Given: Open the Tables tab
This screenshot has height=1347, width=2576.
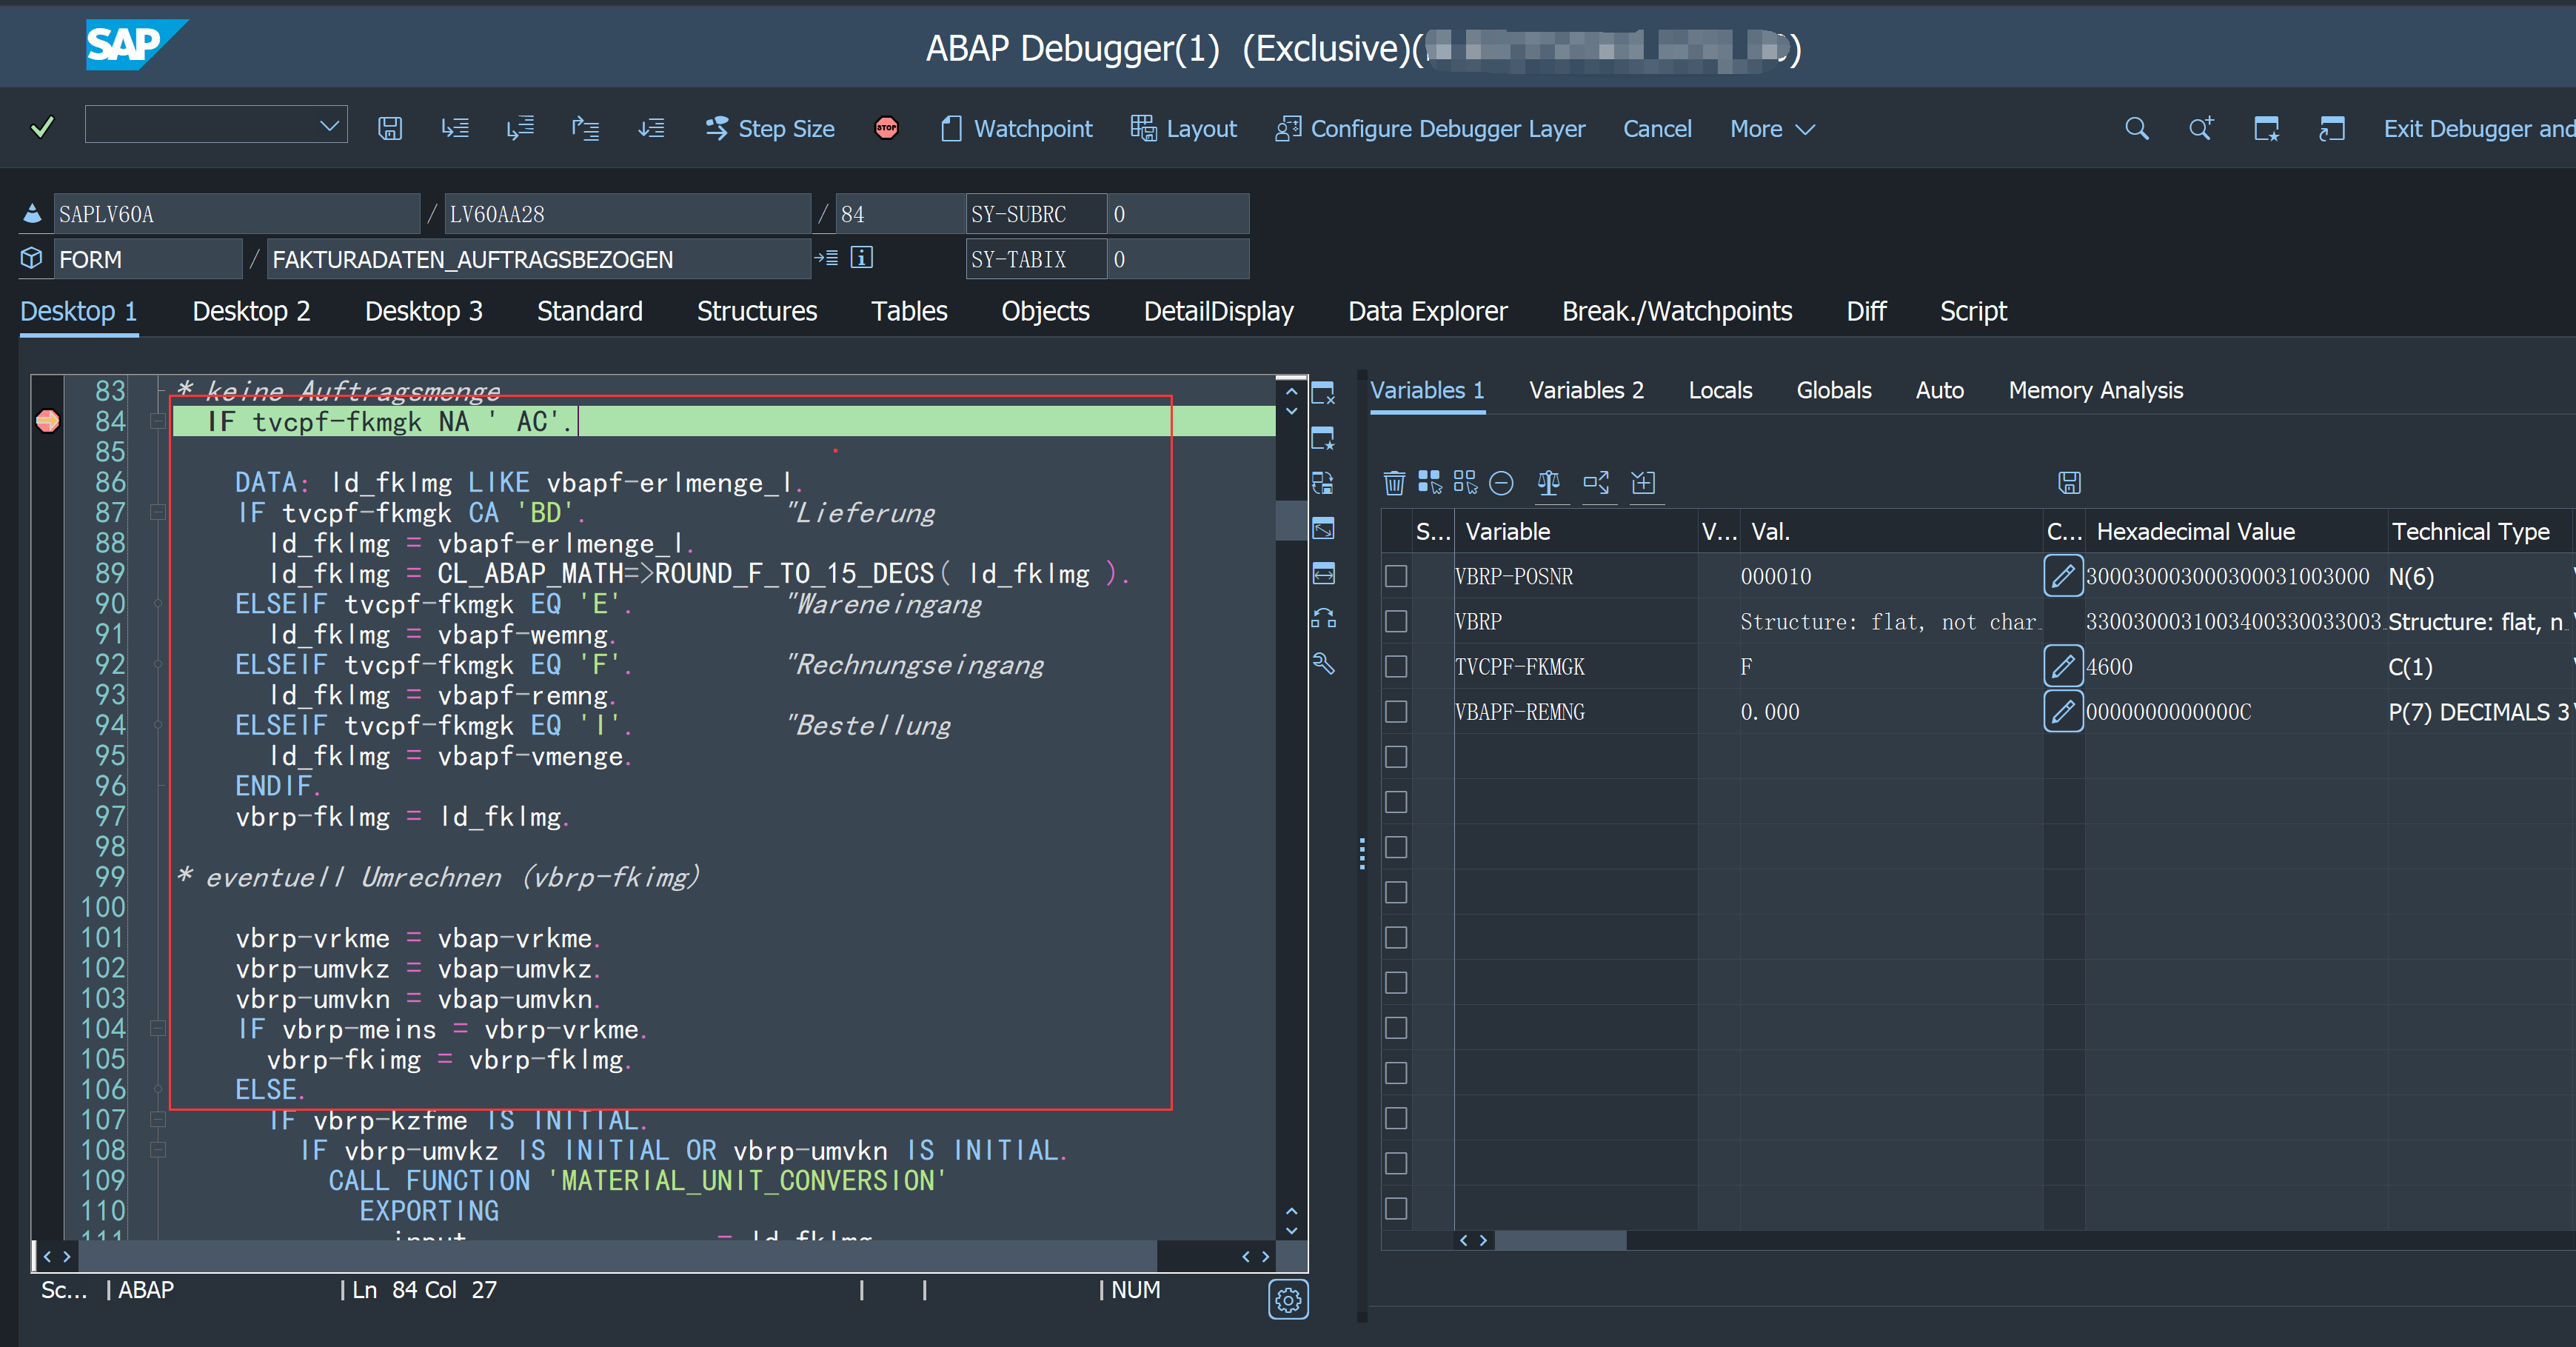Looking at the screenshot, I should tap(908, 311).
